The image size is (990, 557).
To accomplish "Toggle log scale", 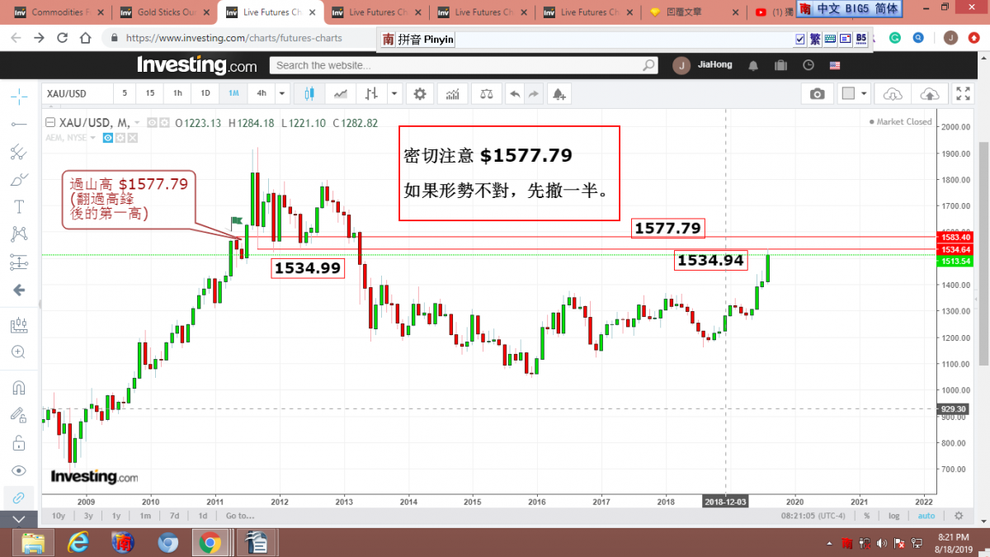I will pos(894,516).
